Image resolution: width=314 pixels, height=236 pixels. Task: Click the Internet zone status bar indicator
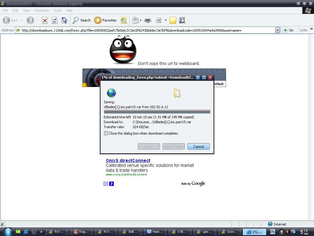277,224
